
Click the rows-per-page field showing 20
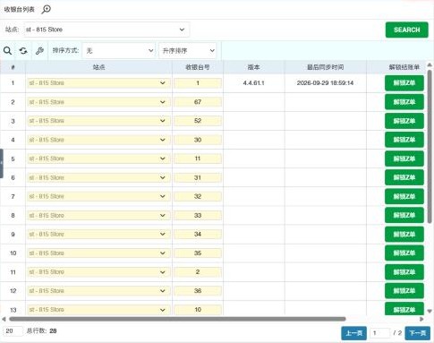pos(13,331)
